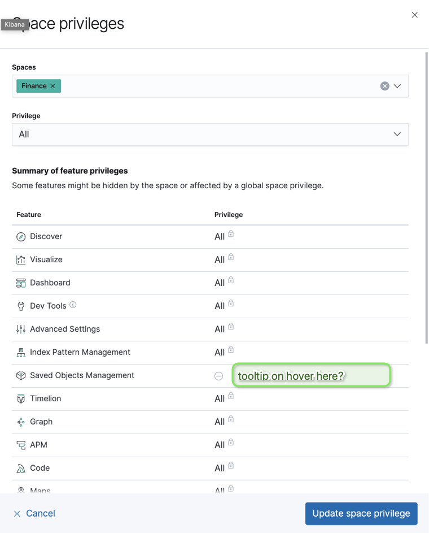The image size is (429, 533).
Task: Click the lock icon next to Discover privilege
Action: (231, 234)
